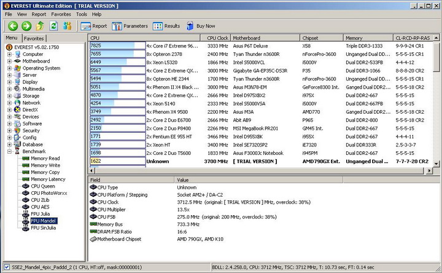Select FPU Mandel tree item
Screen dimensions: 442x273
click(44, 221)
